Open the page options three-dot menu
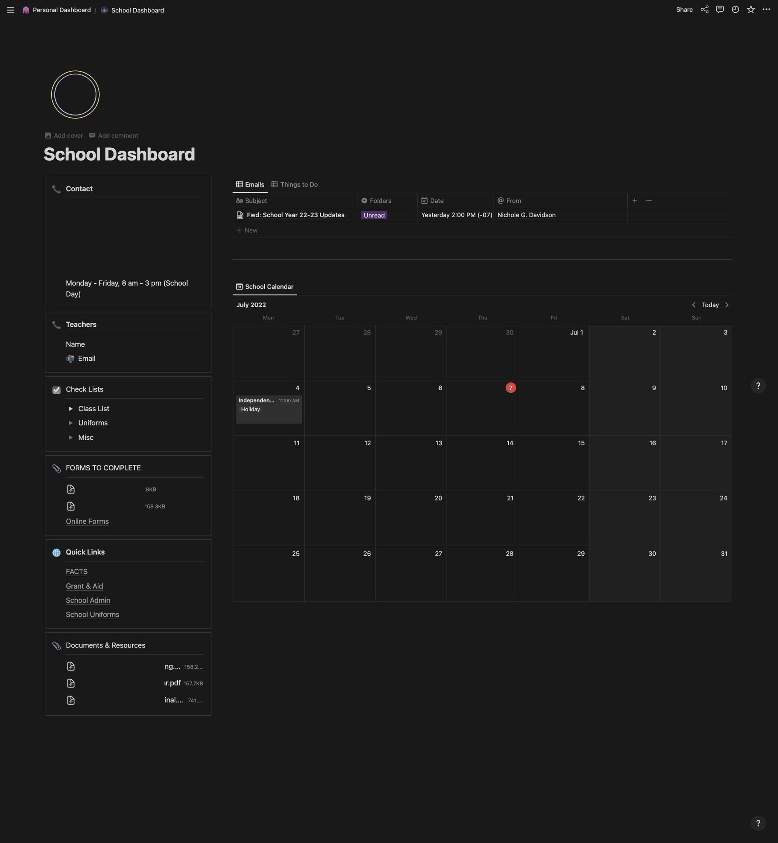Image resolution: width=778 pixels, height=843 pixels. [x=766, y=10]
